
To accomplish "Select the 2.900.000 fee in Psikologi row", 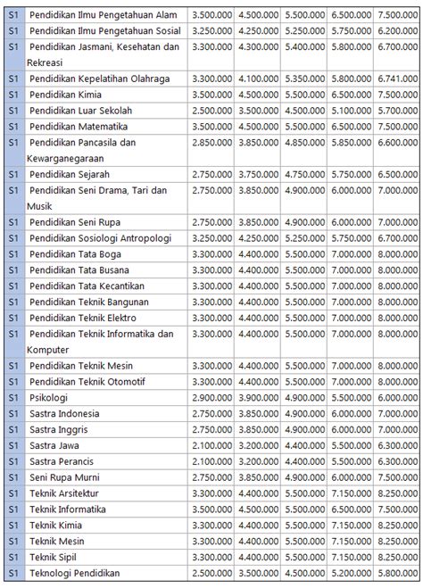I will tap(211, 398).
